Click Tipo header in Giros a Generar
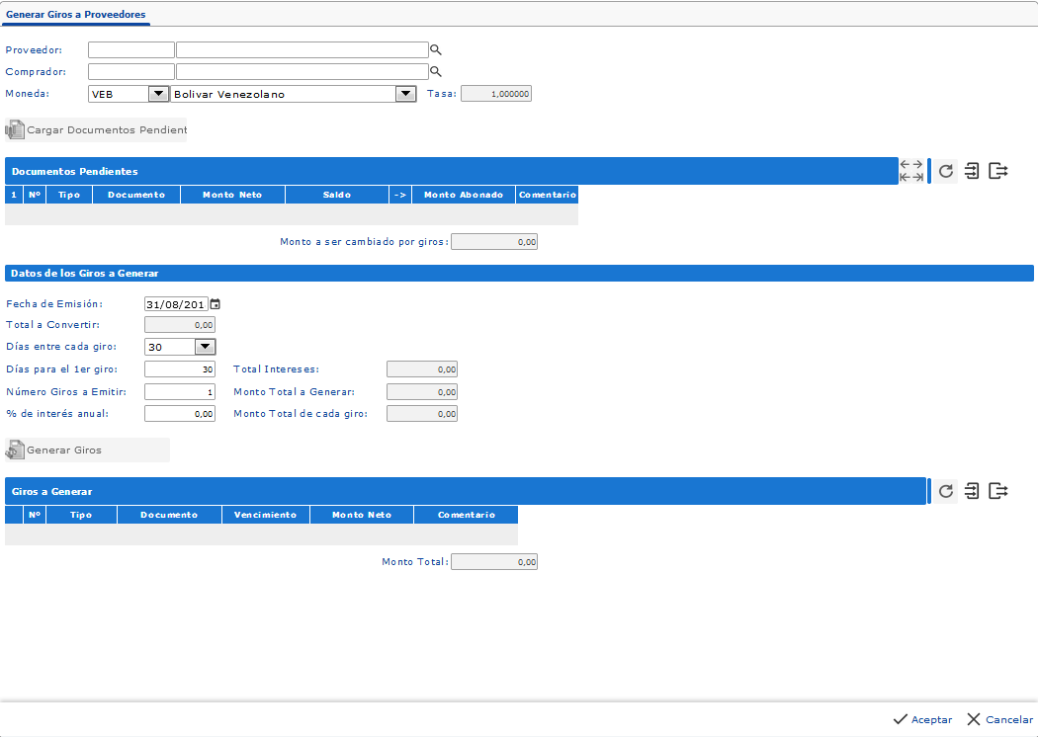Image resolution: width=1038 pixels, height=737 pixels. [x=81, y=515]
